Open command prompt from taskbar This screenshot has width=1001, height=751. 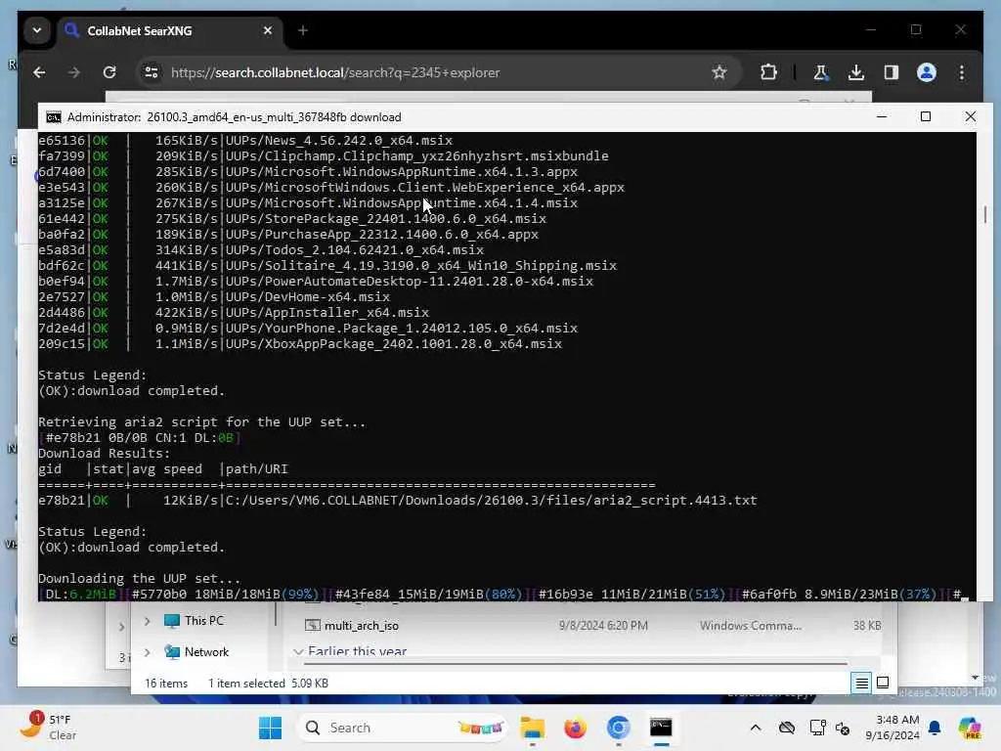[x=661, y=728]
